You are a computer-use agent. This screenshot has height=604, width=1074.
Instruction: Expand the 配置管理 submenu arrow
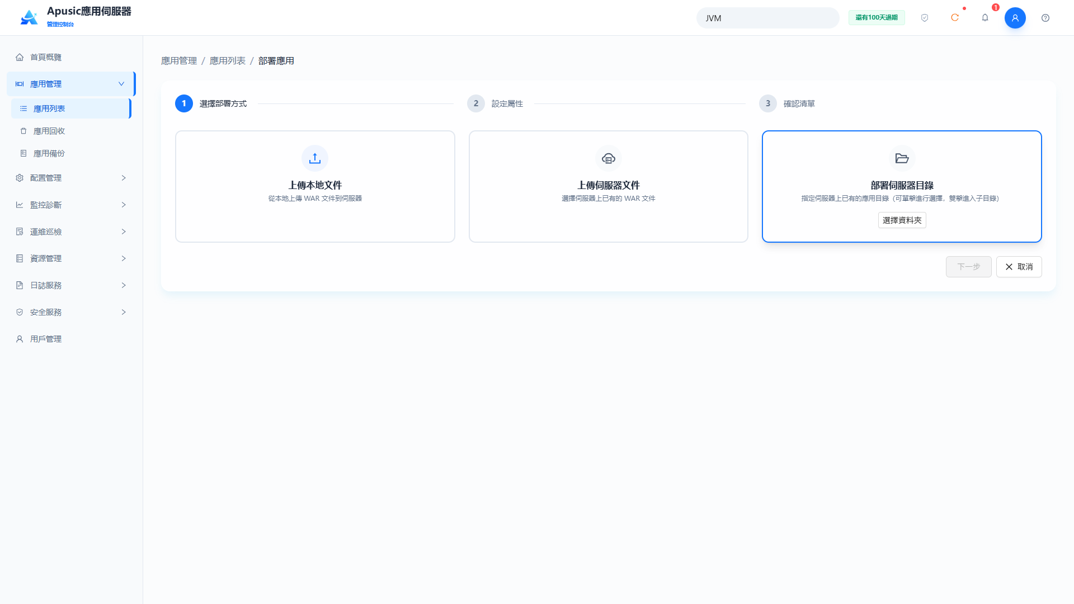pyautogui.click(x=124, y=178)
